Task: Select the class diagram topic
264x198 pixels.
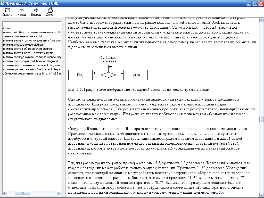Action: tap(24, 45)
